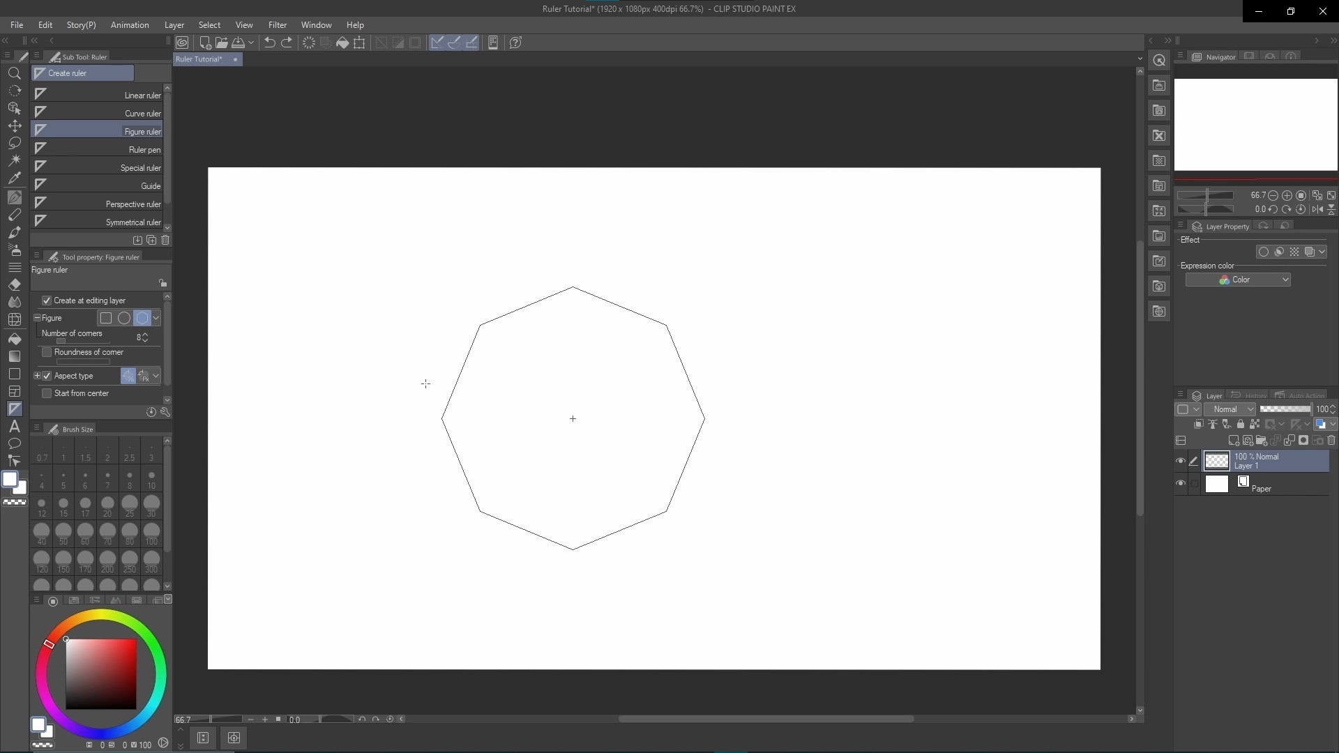Select the Eyedropper tool
This screenshot has width=1339, height=753.
14,178
